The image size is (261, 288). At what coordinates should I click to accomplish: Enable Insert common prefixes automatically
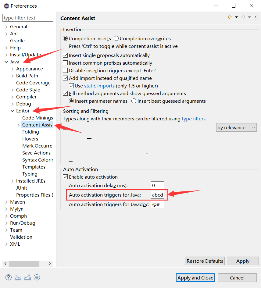pos(65,63)
